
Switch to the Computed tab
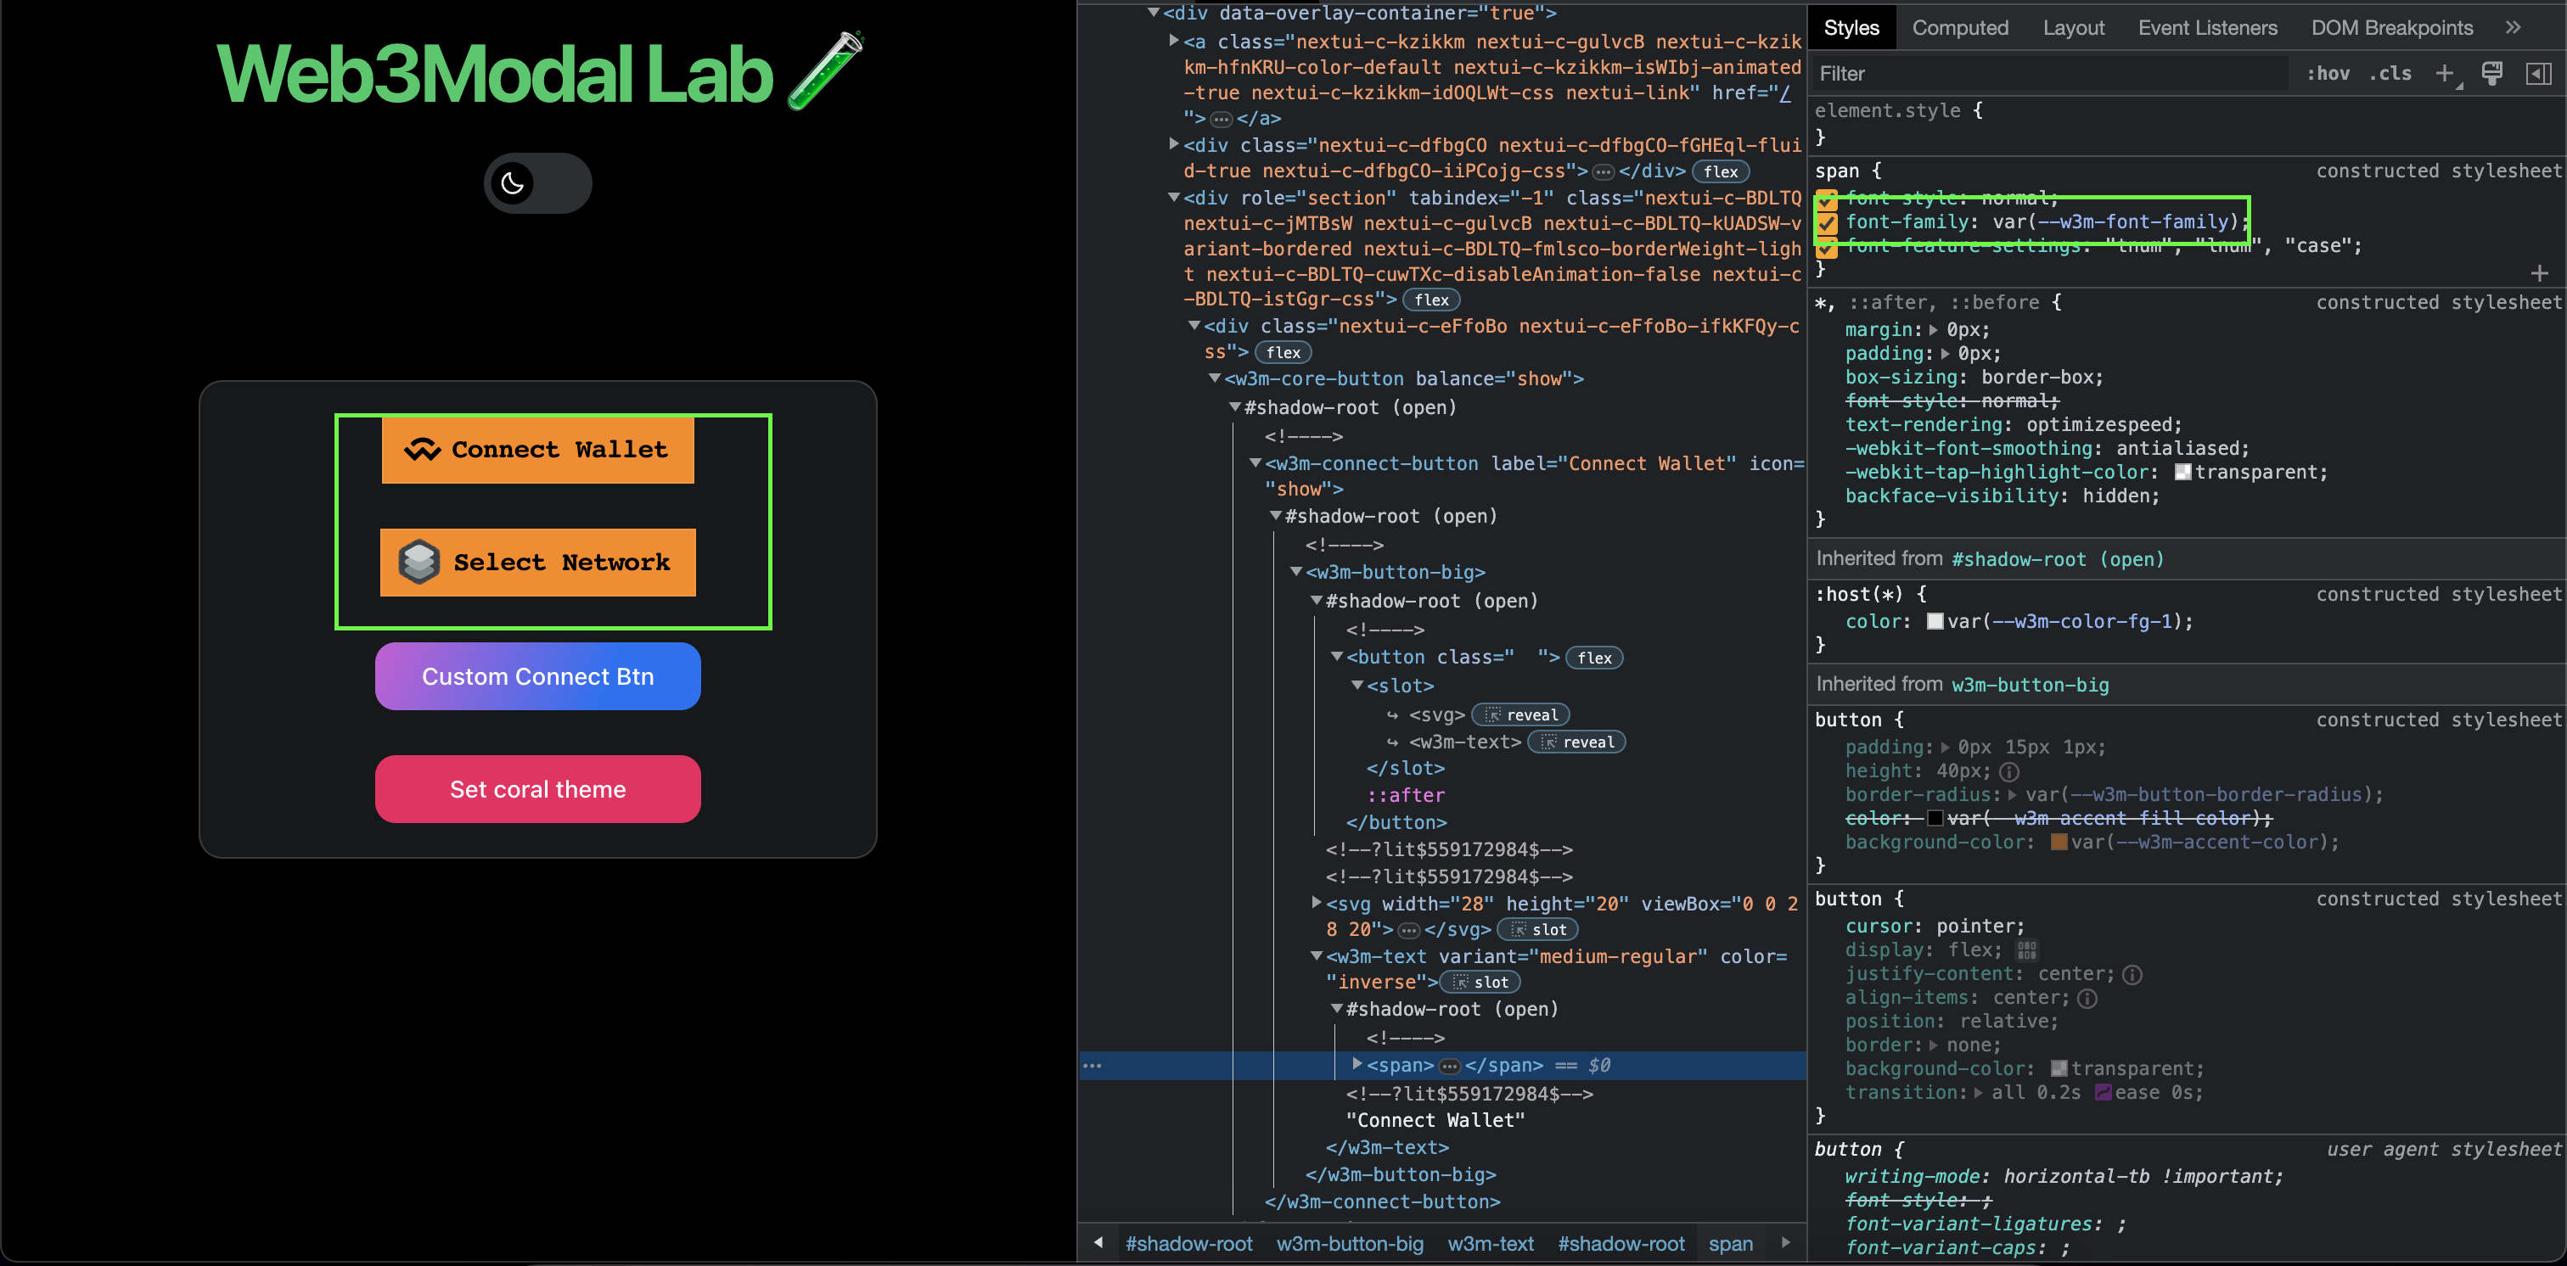click(x=1959, y=27)
